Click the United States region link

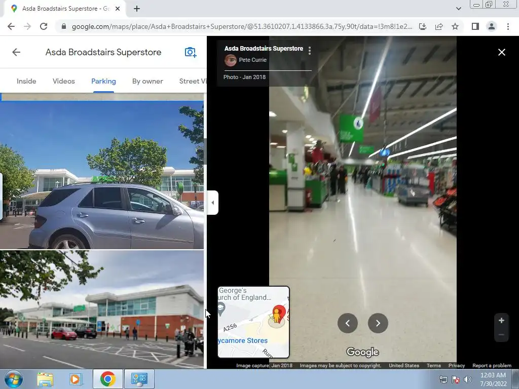click(x=404, y=366)
